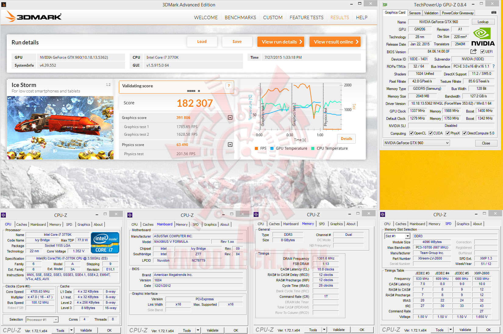Open Mainboard tab in CPU-Z SPD window
Screen dimensions: 503x334
(417, 224)
